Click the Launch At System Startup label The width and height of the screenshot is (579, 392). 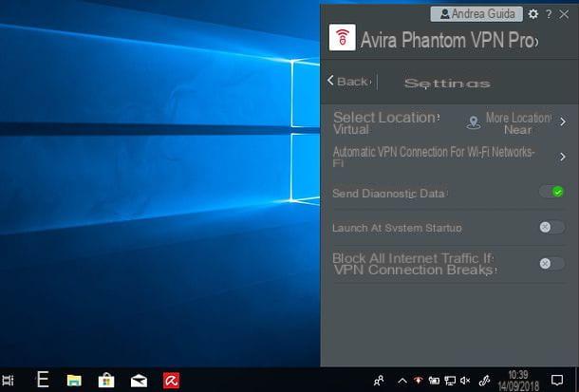click(397, 228)
